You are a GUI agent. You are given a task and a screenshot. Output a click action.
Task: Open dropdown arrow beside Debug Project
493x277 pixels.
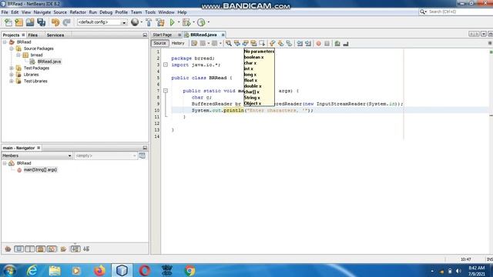pyautogui.click(x=193, y=22)
